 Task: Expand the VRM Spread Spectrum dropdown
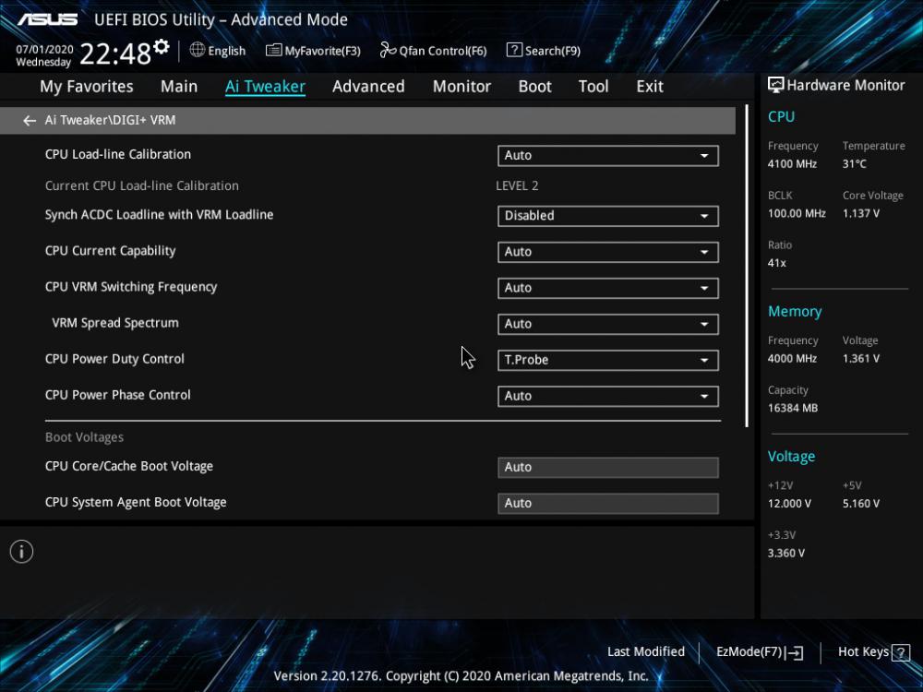pyautogui.click(x=608, y=324)
